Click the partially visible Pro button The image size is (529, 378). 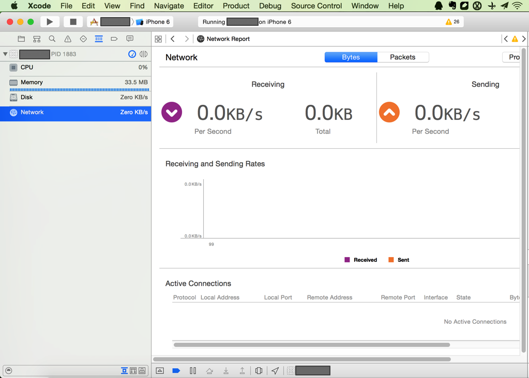click(511, 57)
